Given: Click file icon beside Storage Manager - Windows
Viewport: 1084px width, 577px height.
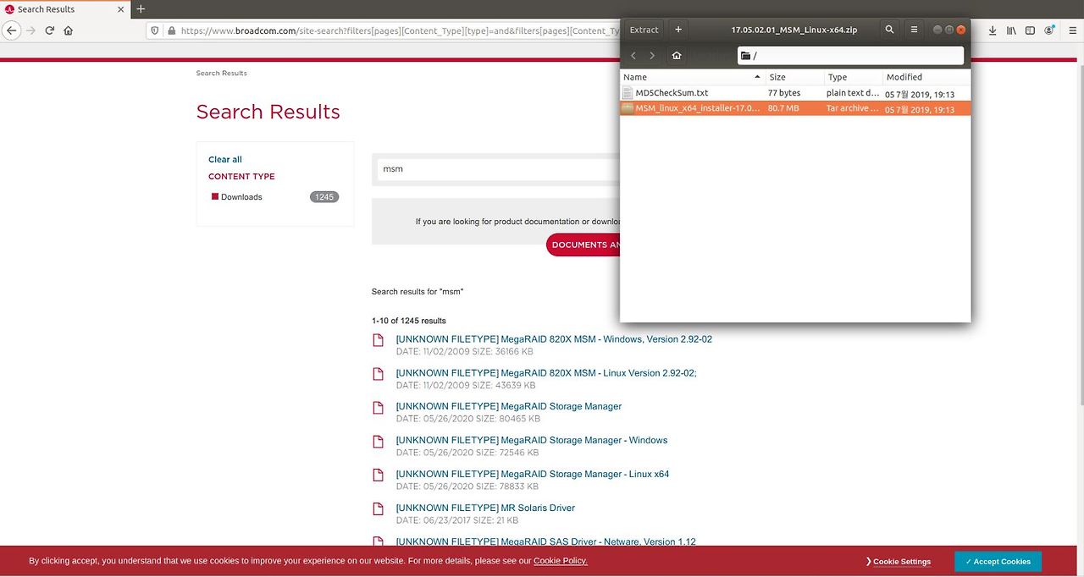Looking at the screenshot, I should pos(379,442).
